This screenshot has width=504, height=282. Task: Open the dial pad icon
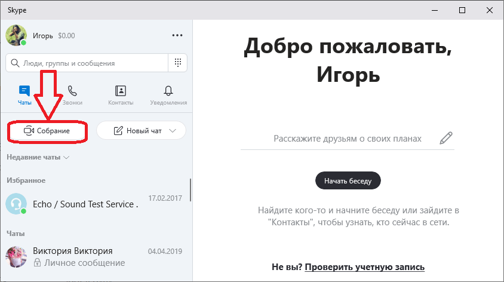pyautogui.click(x=177, y=63)
